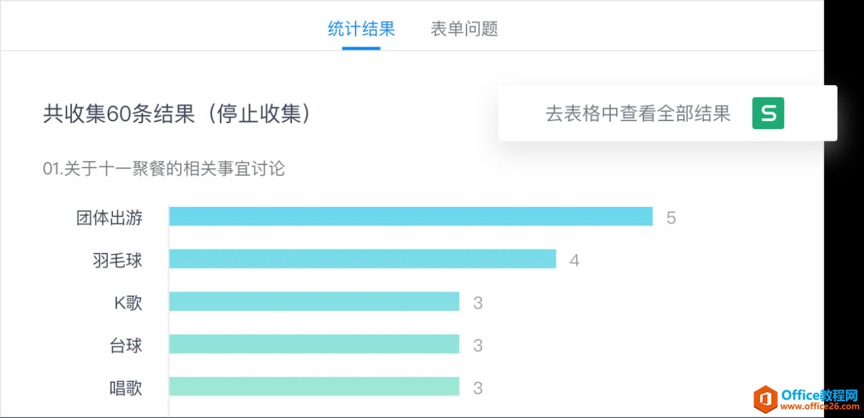Click the 团体出游 option label
864x418 pixels.
point(109,218)
